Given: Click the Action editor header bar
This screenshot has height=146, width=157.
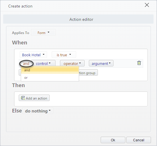Looking at the screenshot, I should [78, 19].
